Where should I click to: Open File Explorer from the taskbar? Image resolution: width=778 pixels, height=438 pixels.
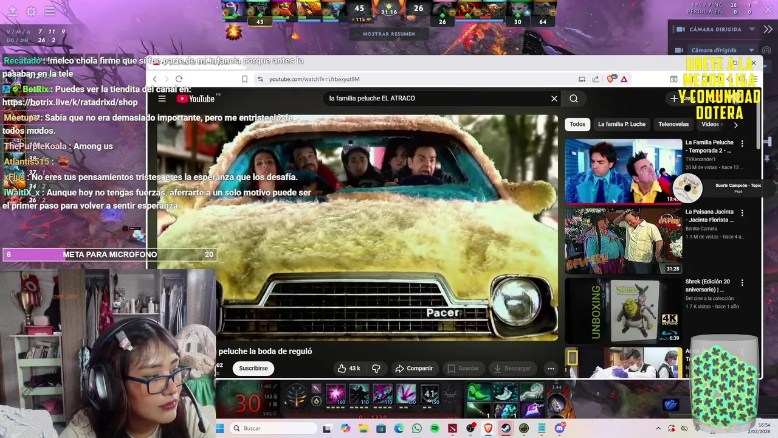(363, 428)
